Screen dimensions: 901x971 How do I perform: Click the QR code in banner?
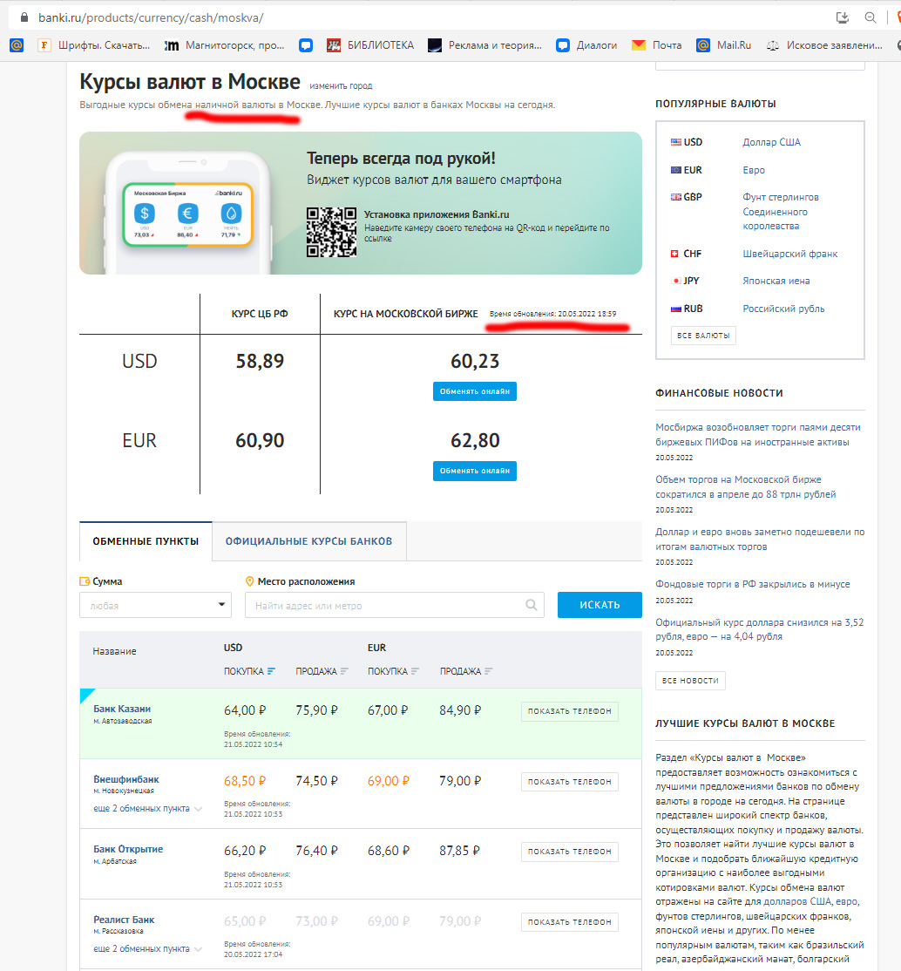[331, 232]
